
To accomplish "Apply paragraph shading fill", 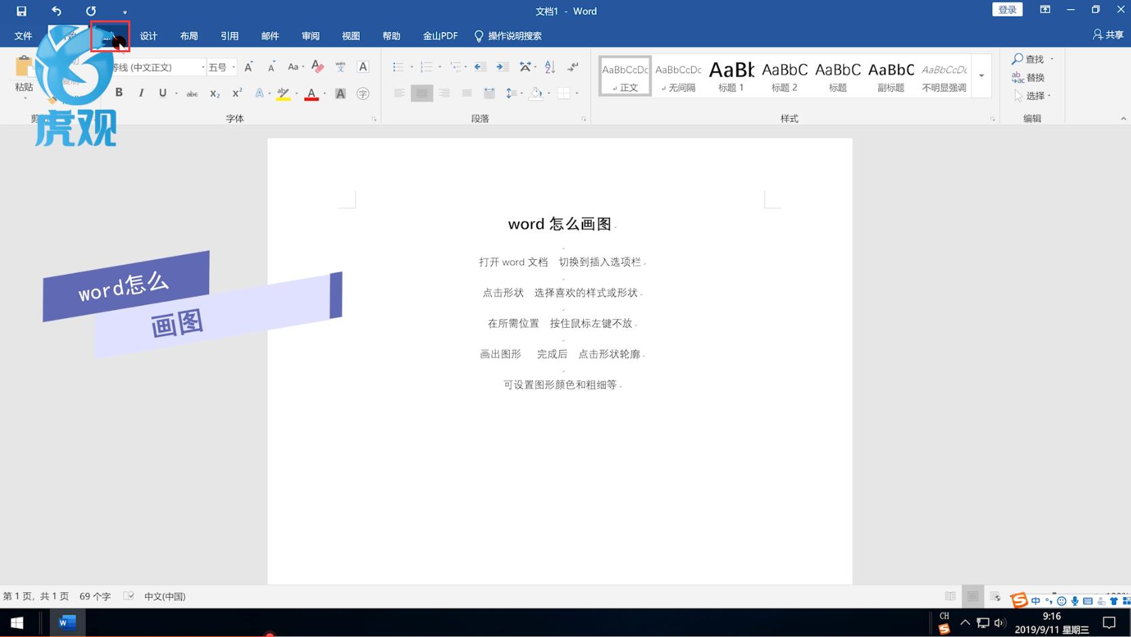I will [x=536, y=93].
